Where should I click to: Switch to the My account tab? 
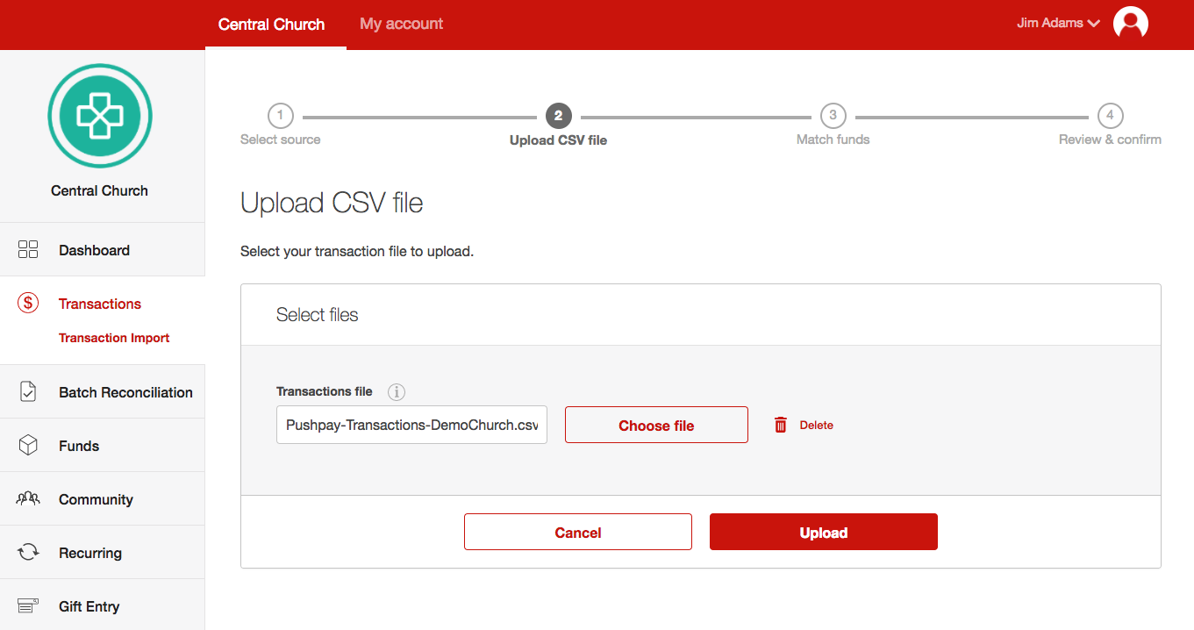pos(401,25)
